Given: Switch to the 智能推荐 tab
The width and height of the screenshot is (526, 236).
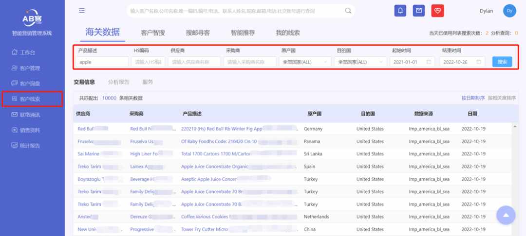Looking at the screenshot, I should click(x=243, y=33).
